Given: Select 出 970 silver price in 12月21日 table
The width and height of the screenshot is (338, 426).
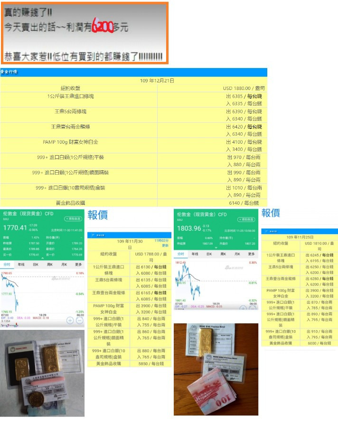Looking at the screenshot, I should click(x=244, y=157).
